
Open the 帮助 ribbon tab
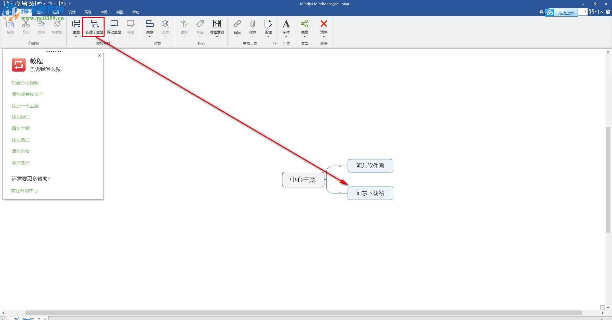tap(136, 12)
